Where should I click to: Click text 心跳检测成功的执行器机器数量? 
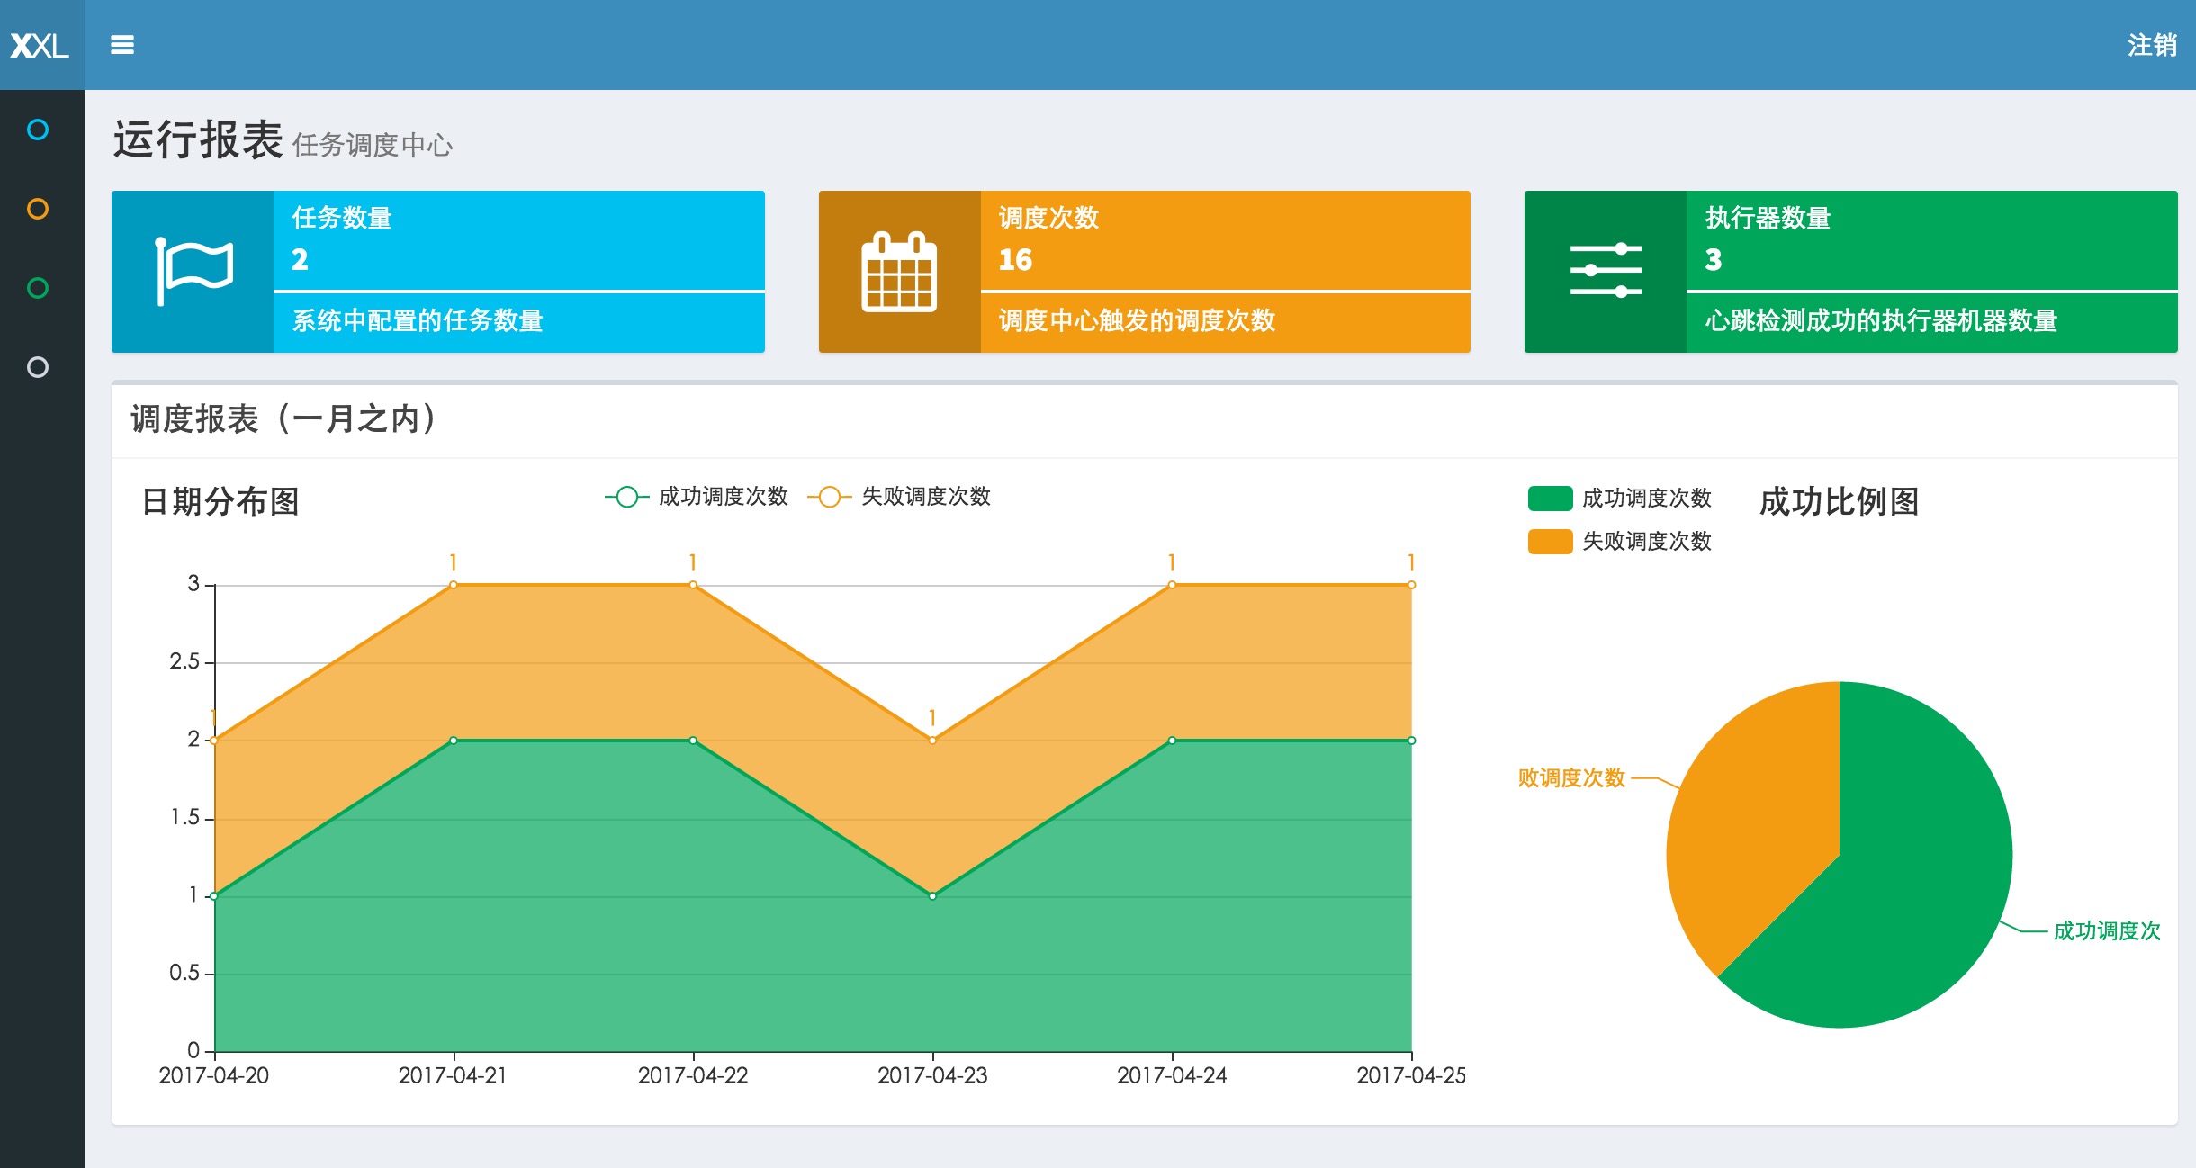coord(1881,320)
